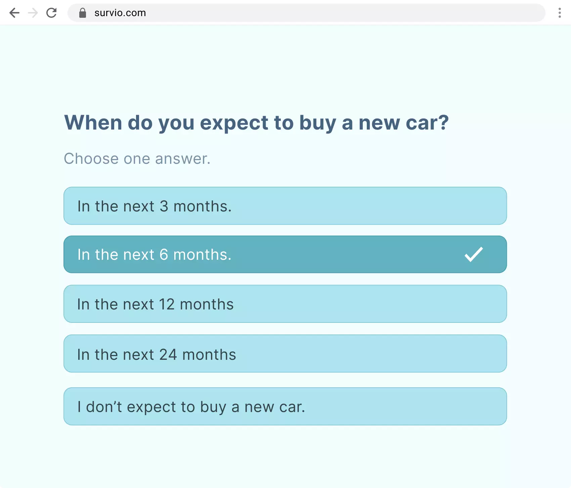Click the number 24 in the fourth answer
571x488 pixels.
[x=168, y=354]
